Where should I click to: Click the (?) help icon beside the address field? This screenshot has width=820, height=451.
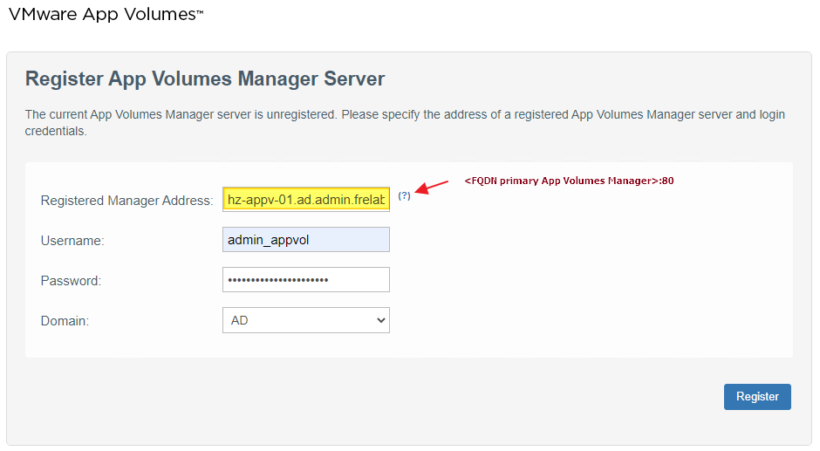404,196
